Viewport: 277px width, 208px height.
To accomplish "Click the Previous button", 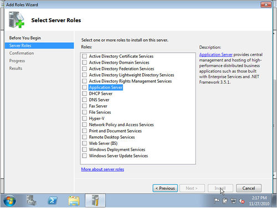I will tap(165, 188).
